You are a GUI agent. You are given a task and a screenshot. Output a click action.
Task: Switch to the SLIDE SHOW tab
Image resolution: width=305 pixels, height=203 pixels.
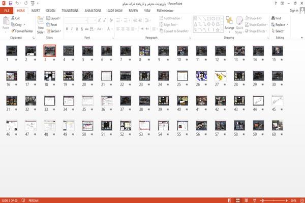(115, 11)
